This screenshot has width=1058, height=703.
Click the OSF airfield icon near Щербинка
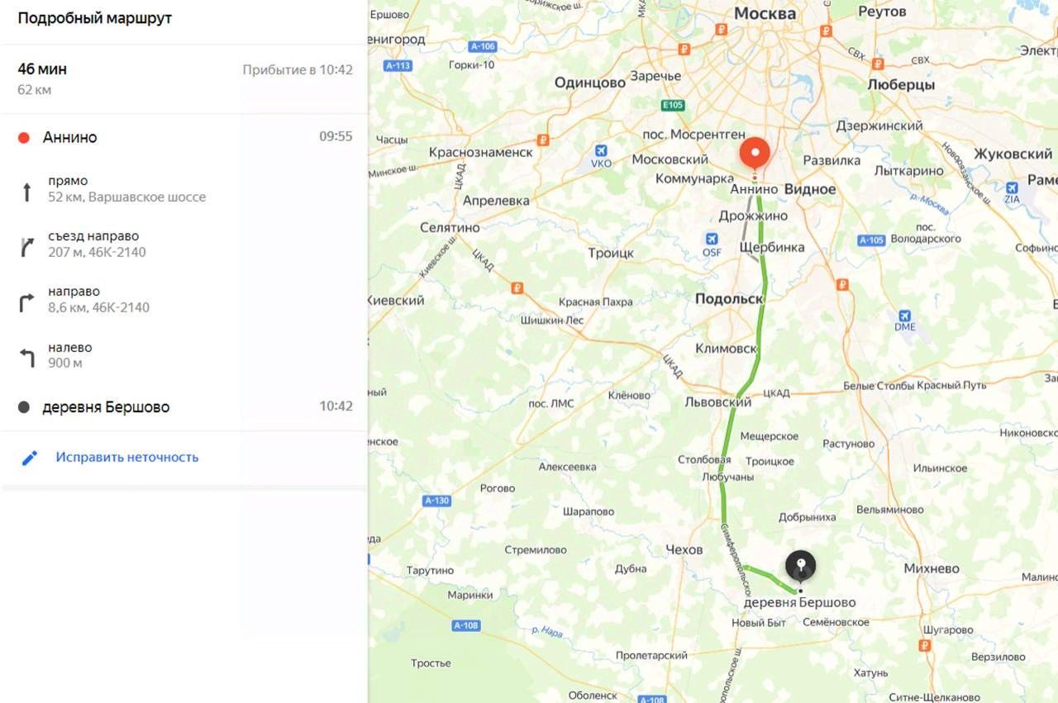click(x=711, y=239)
